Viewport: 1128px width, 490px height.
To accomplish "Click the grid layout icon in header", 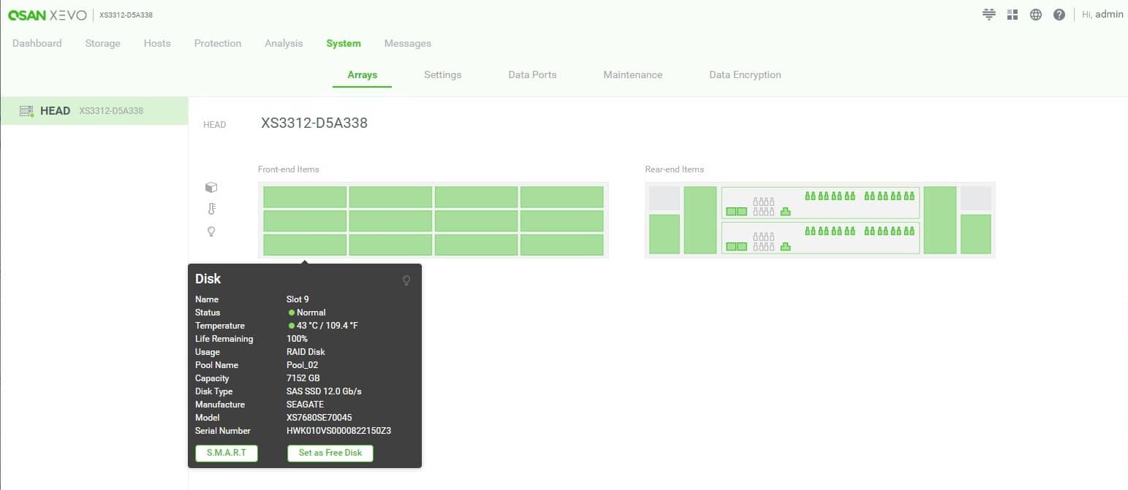I will pyautogui.click(x=1012, y=15).
